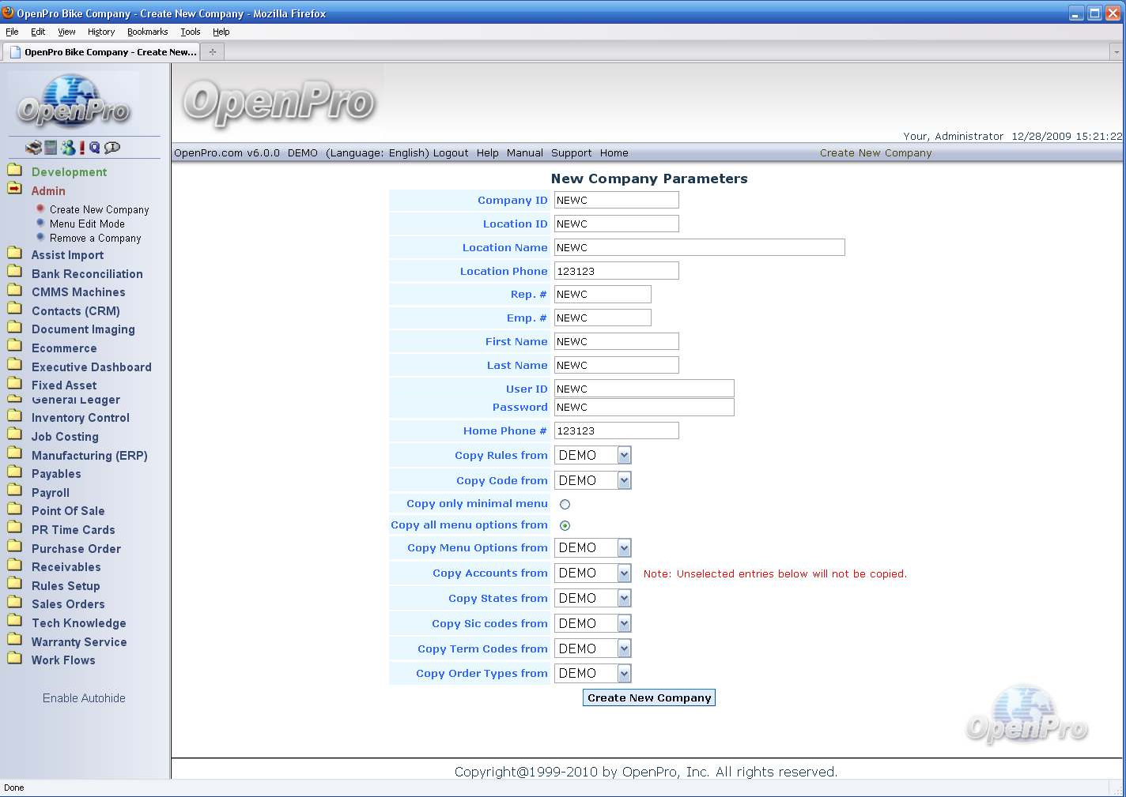
Task: Select the Copy only minimal menu radio button
Action: [565, 504]
